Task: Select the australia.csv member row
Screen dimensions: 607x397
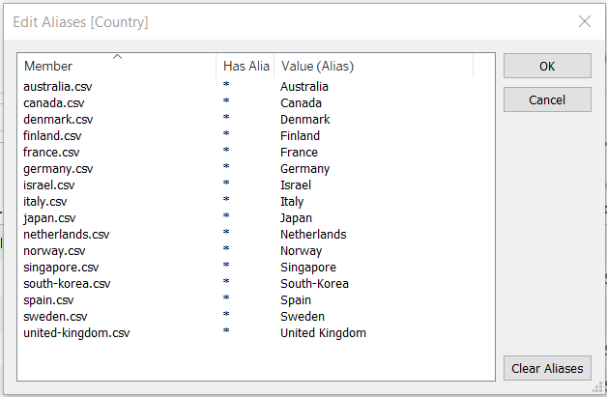Action: coord(58,87)
